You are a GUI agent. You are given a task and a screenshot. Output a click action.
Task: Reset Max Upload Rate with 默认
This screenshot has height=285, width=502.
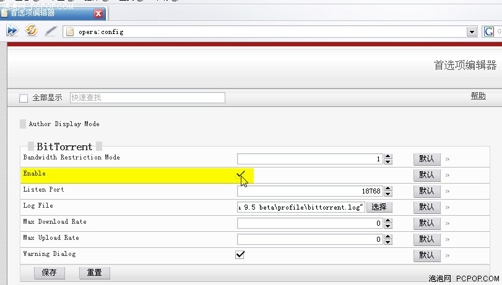point(426,239)
